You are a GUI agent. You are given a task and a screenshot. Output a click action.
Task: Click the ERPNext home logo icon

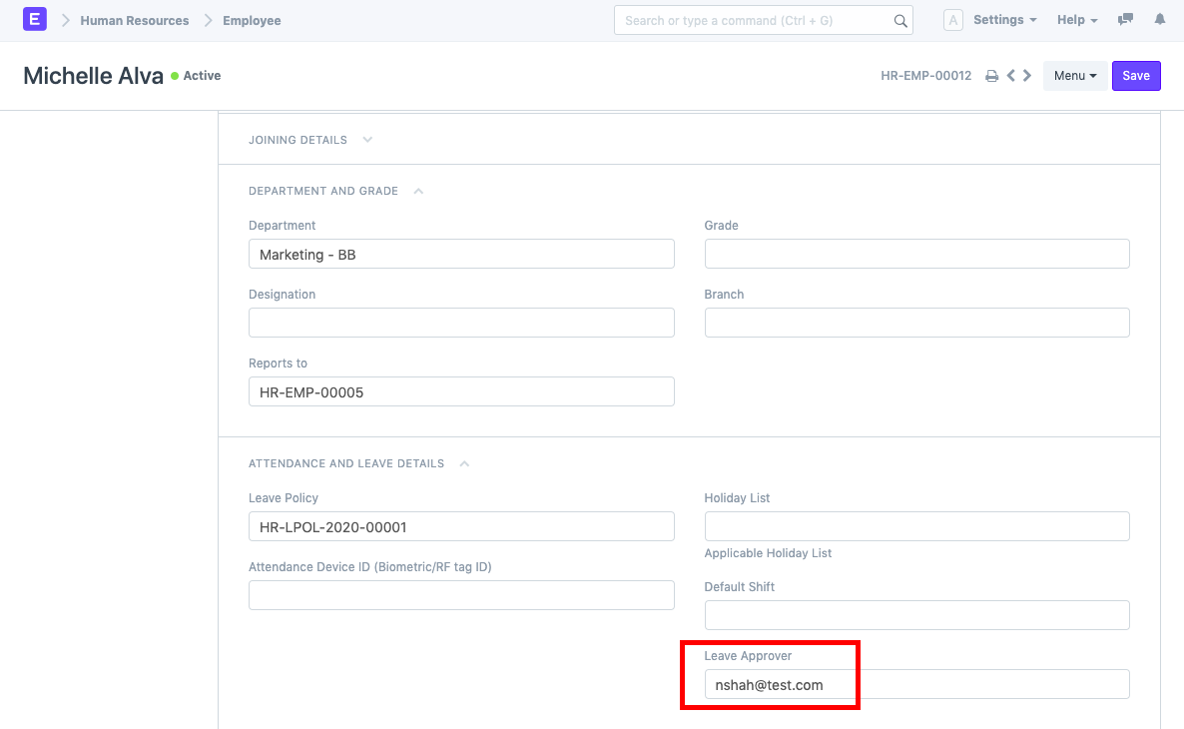coord(34,20)
